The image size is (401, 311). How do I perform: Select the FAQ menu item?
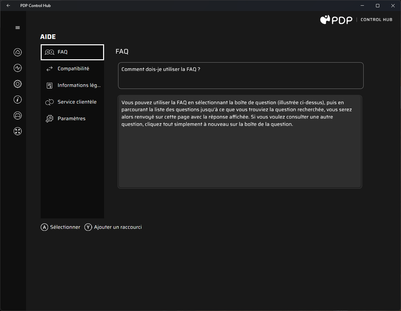(x=72, y=52)
